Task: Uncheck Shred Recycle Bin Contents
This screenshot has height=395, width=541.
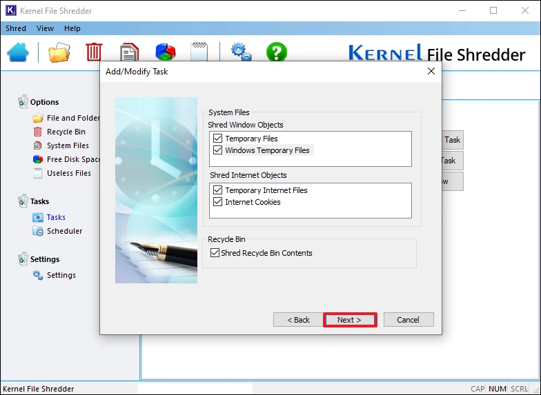Action: pyautogui.click(x=215, y=253)
